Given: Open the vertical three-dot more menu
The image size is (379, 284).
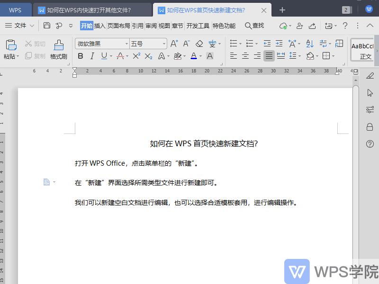Looking at the screenshot, I should tap(358, 26).
